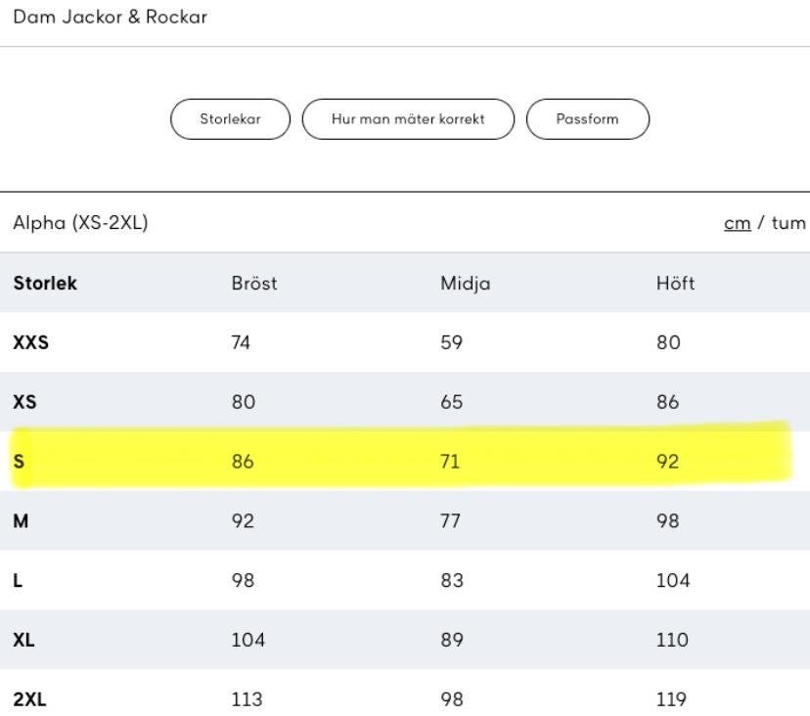Open the Storlekar tab button
This screenshot has height=716, width=810.
(x=230, y=119)
